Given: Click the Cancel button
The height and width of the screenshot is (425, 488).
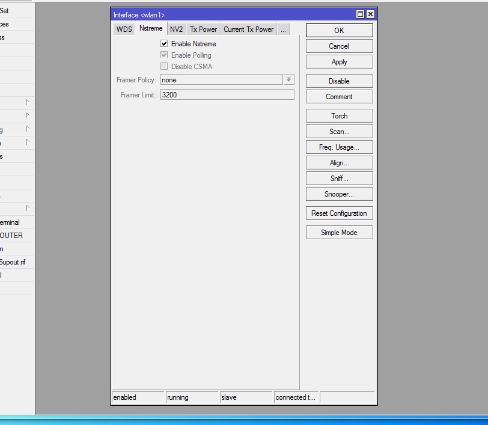Looking at the screenshot, I should [339, 46].
